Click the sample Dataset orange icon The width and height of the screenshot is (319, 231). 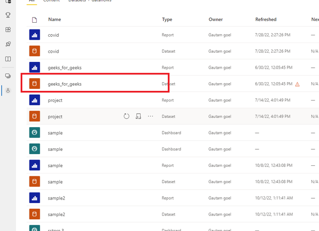click(x=35, y=182)
